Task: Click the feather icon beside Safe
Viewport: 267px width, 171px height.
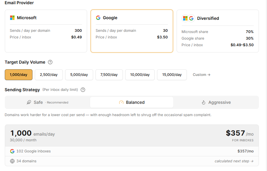Action: (x=29, y=102)
